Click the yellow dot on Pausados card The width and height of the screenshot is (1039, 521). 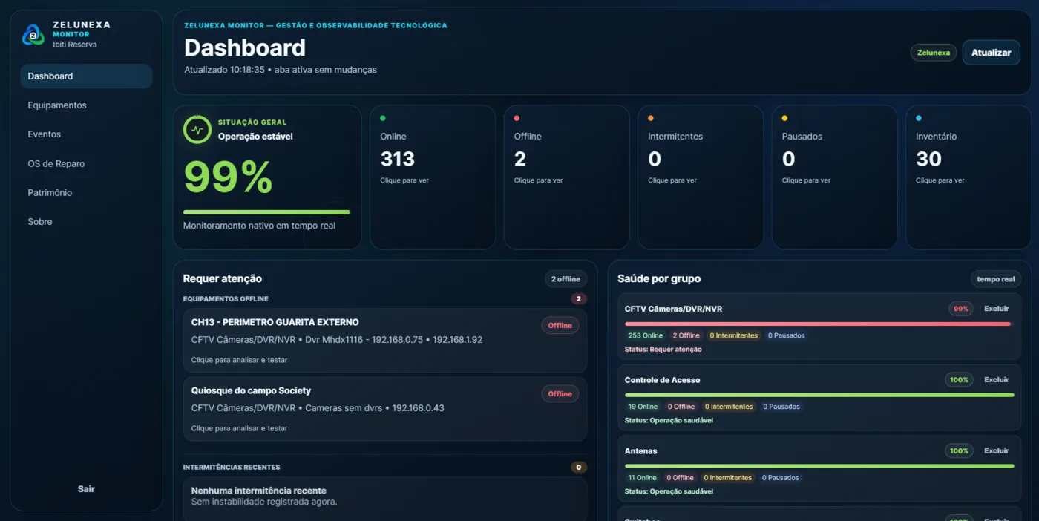(x=784, y=118)
